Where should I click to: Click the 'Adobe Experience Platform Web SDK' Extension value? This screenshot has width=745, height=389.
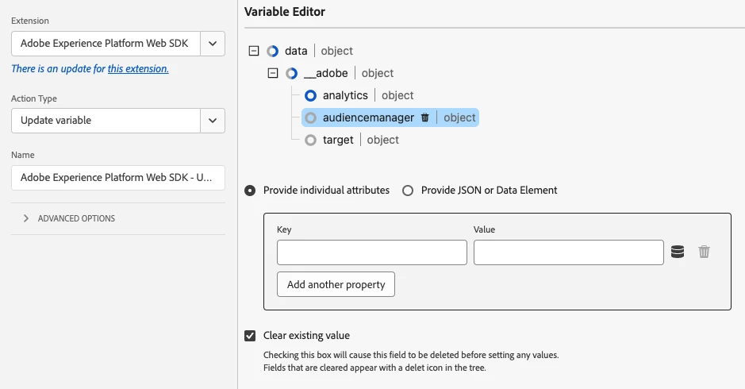[x=105, y=44]
